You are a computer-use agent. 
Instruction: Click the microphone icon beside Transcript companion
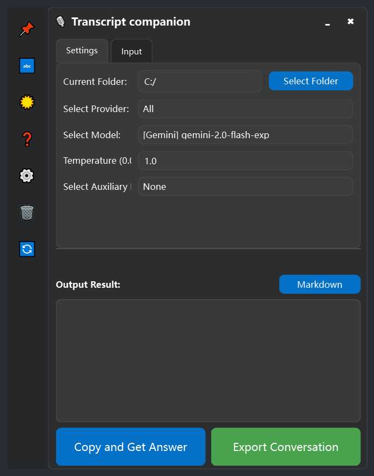(60, 22)
